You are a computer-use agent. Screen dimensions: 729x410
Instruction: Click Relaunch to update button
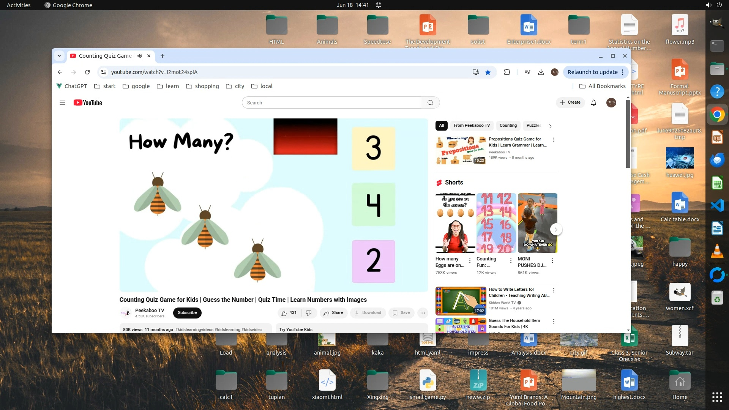pyautogui.click(x=592, y=72)
